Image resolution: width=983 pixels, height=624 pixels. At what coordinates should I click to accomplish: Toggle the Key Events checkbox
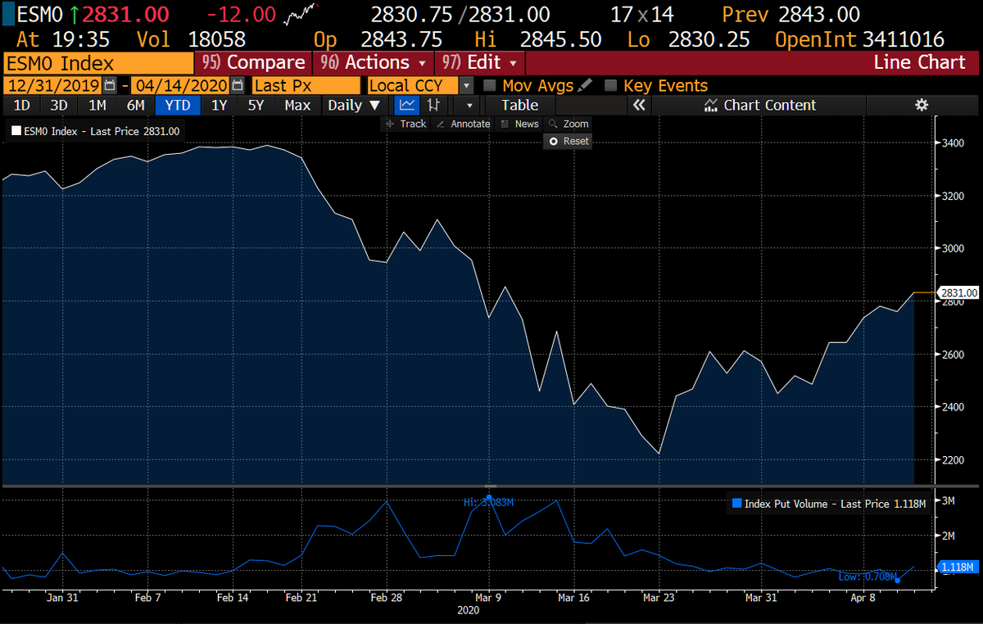[x=610, y=85]
